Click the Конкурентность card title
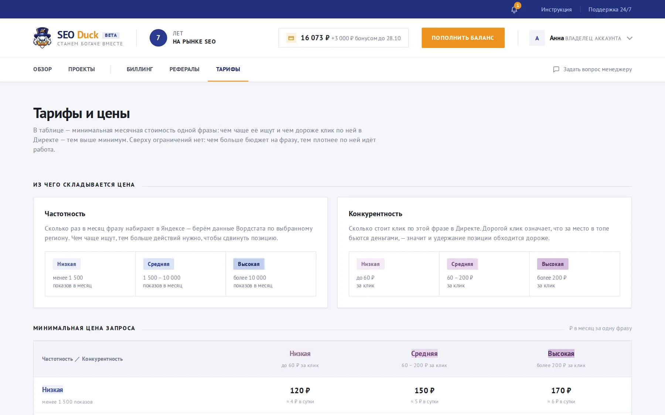This screenshot has height=415, width=665. click(x=375, y=214)
